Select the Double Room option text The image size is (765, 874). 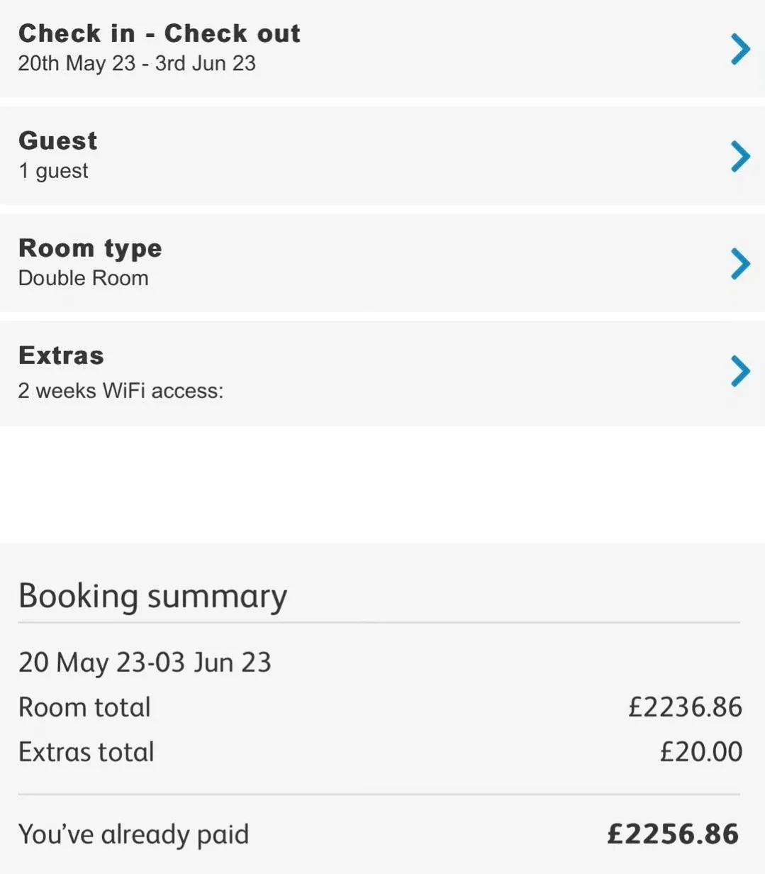84,278
